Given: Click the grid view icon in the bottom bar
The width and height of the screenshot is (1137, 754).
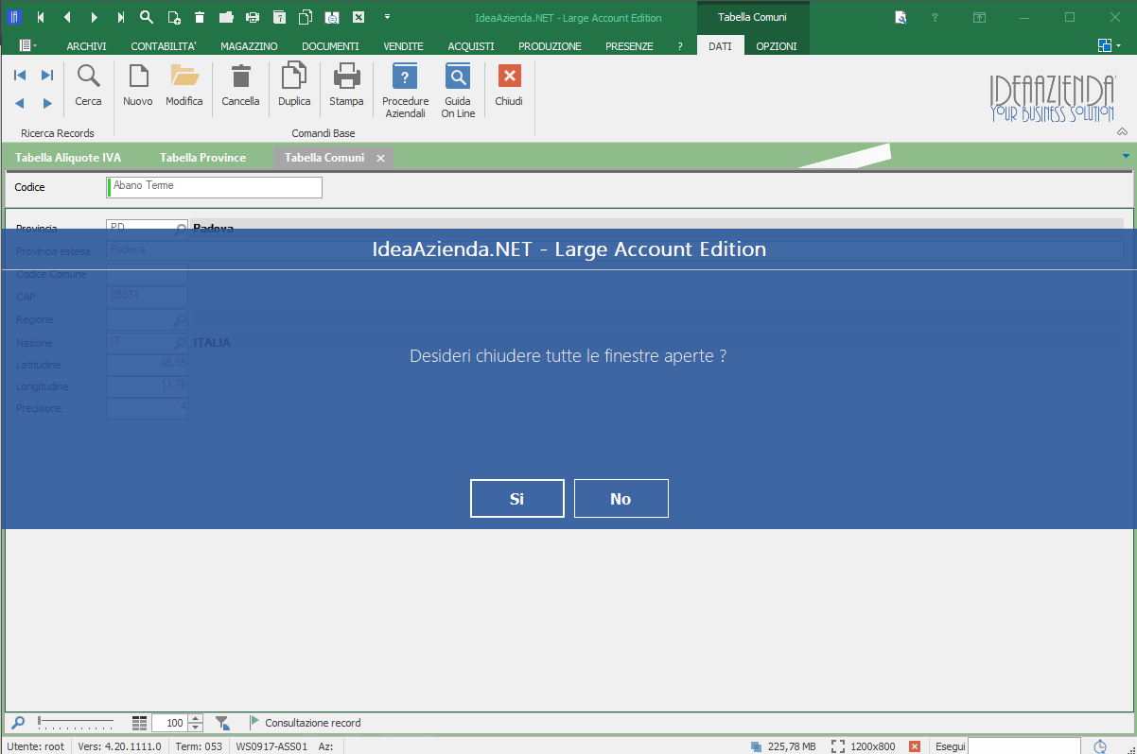Looking at the screenshot, I should [x=139, y=723].
